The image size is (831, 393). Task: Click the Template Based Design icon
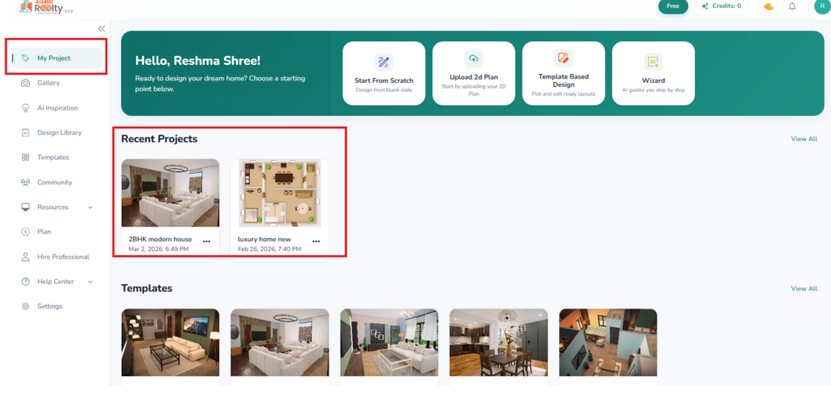563,58
